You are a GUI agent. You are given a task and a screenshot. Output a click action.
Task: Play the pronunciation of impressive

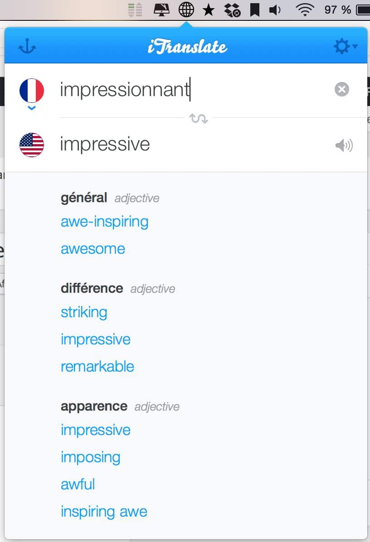click(x=344, y=145)
